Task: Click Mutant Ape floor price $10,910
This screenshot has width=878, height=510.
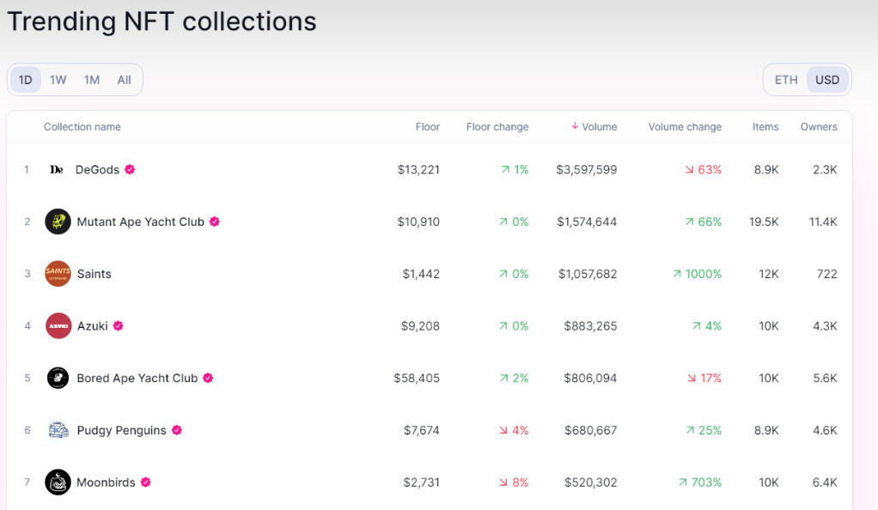Action: point(418,222)
